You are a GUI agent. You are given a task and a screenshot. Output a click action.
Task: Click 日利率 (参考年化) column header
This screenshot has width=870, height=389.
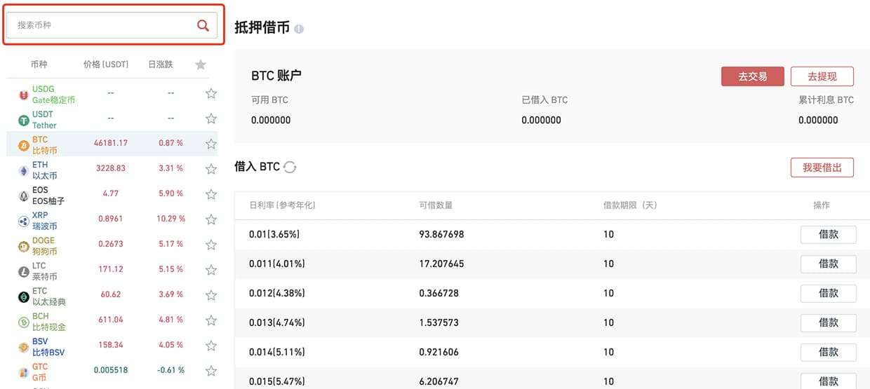282,205
